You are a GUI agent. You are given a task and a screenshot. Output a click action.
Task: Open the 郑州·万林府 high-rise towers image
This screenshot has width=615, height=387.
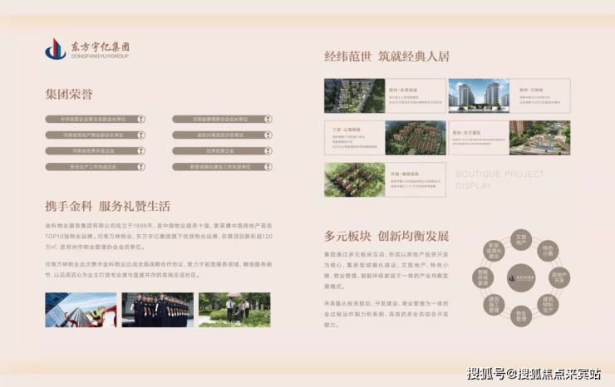(x=479, y=96)
